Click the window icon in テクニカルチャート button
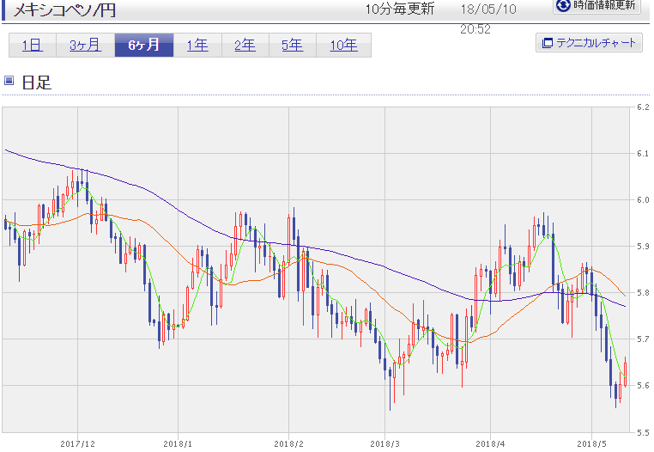Viewport: 654px width, 452px height. (547, 43)
